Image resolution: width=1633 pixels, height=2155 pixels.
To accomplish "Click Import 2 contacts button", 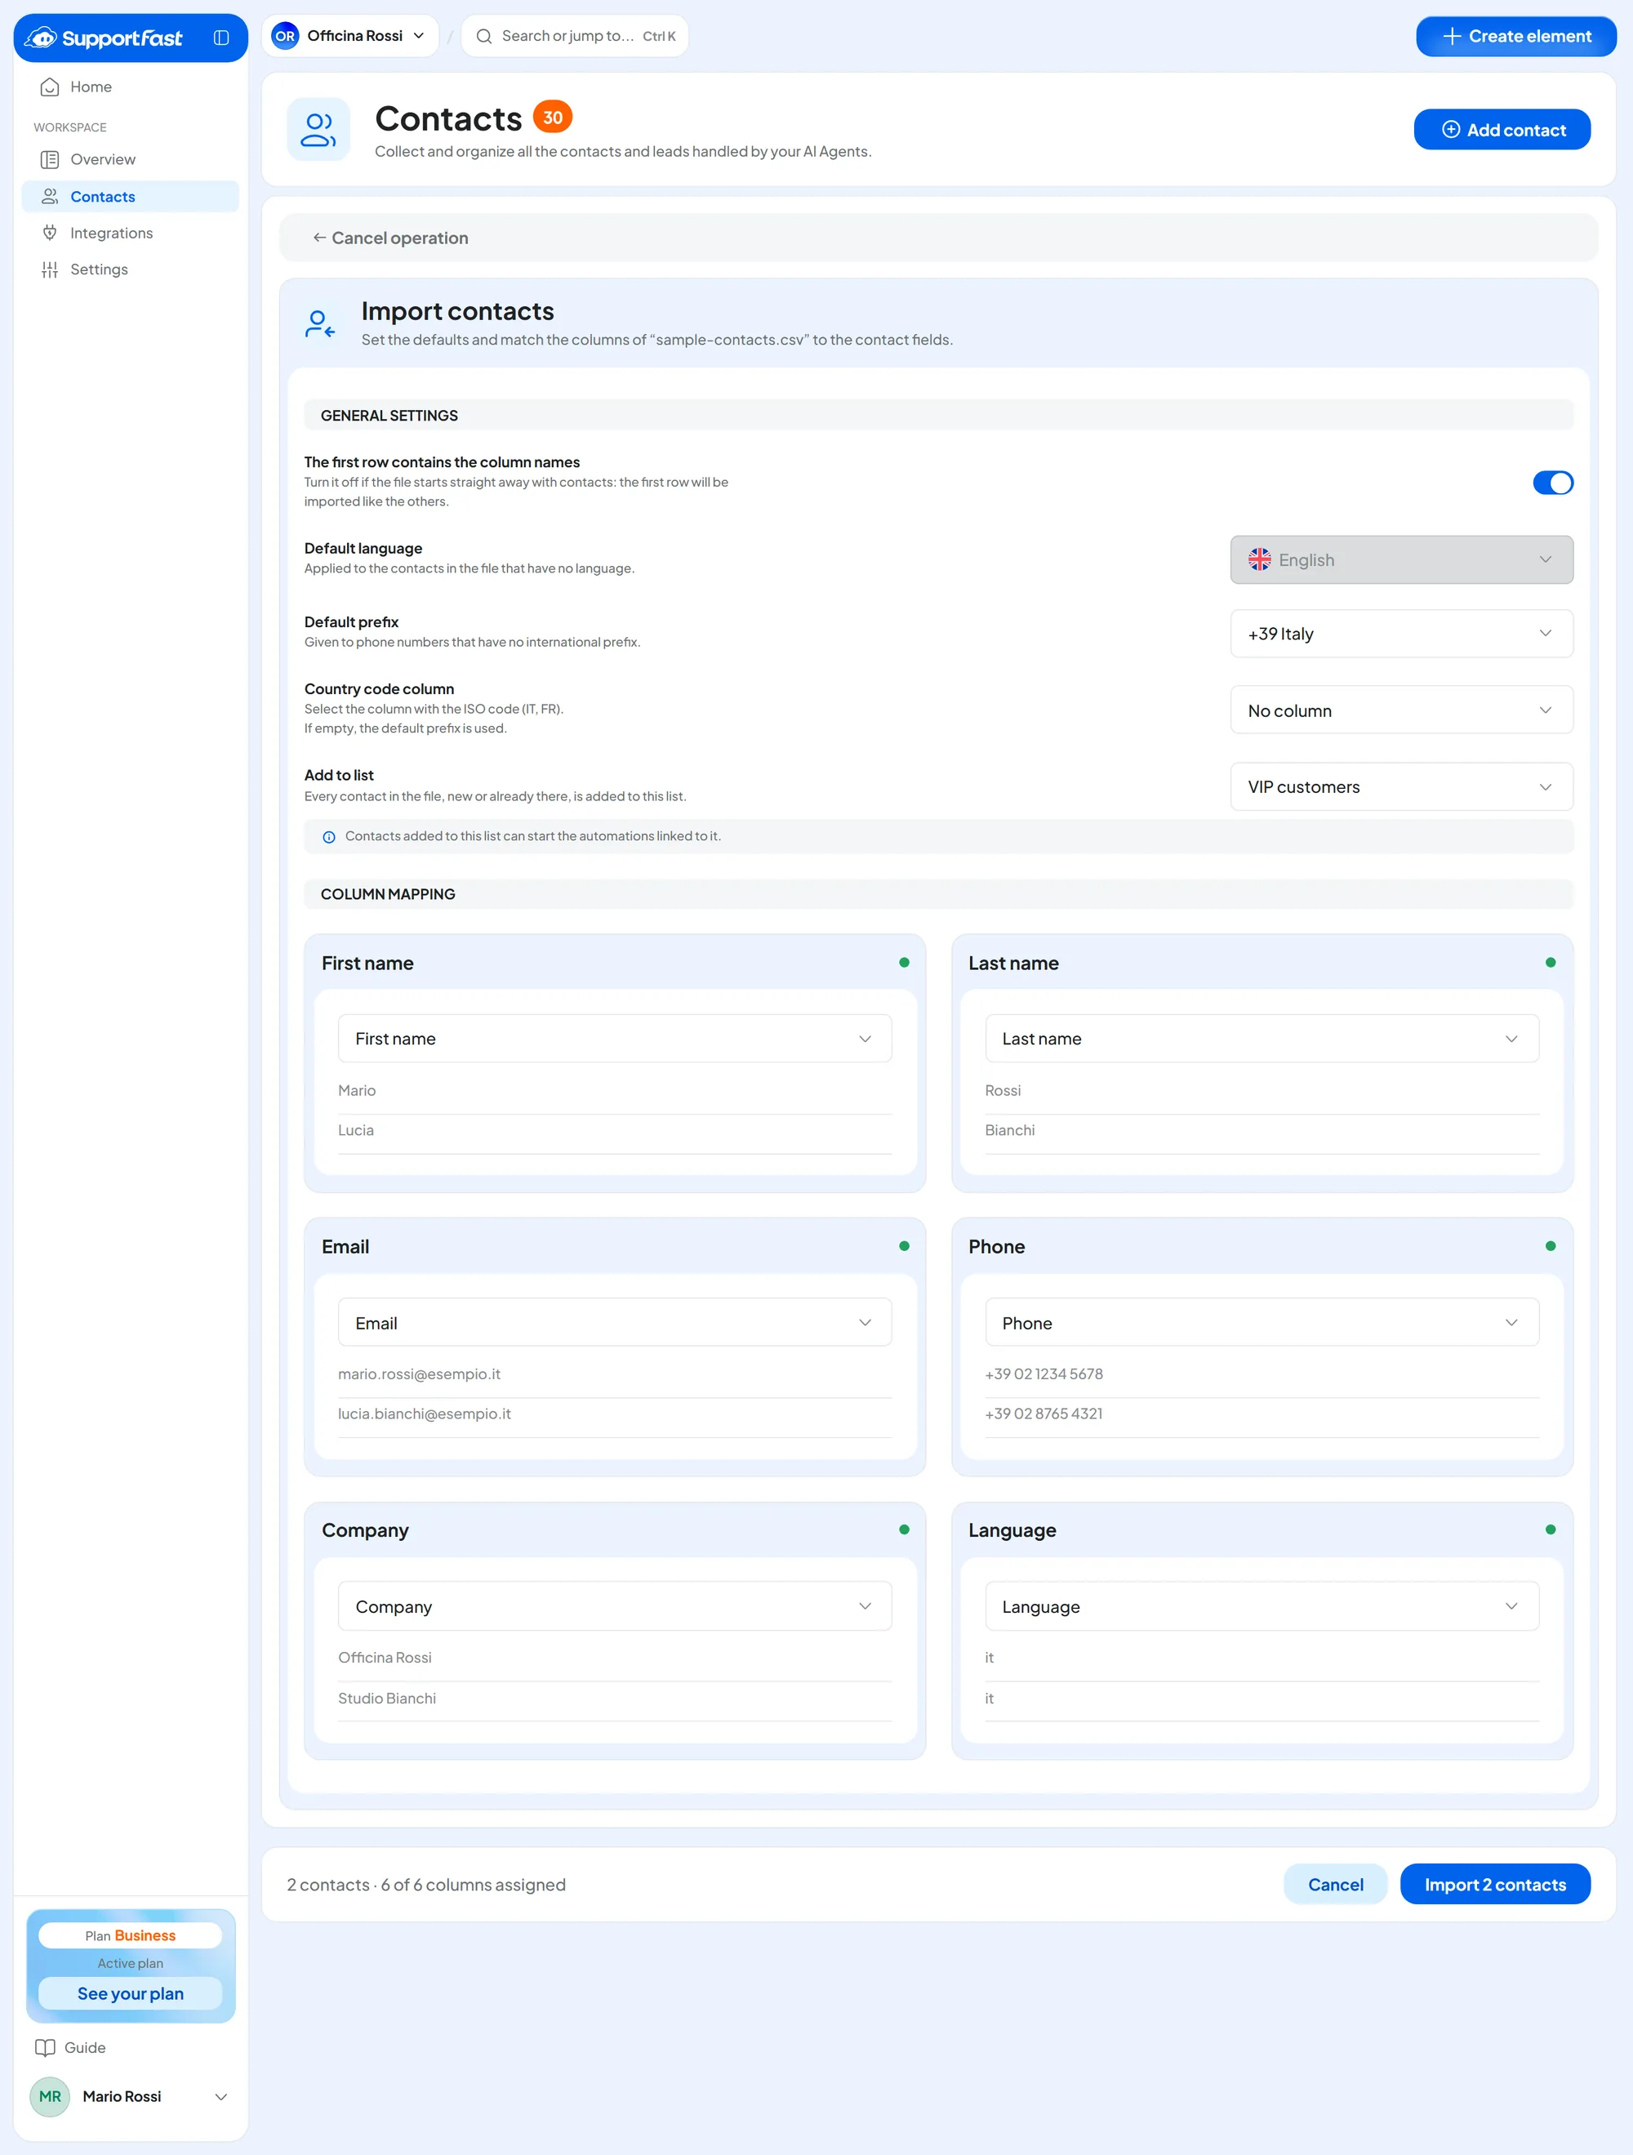I will coord(1495,1884).
